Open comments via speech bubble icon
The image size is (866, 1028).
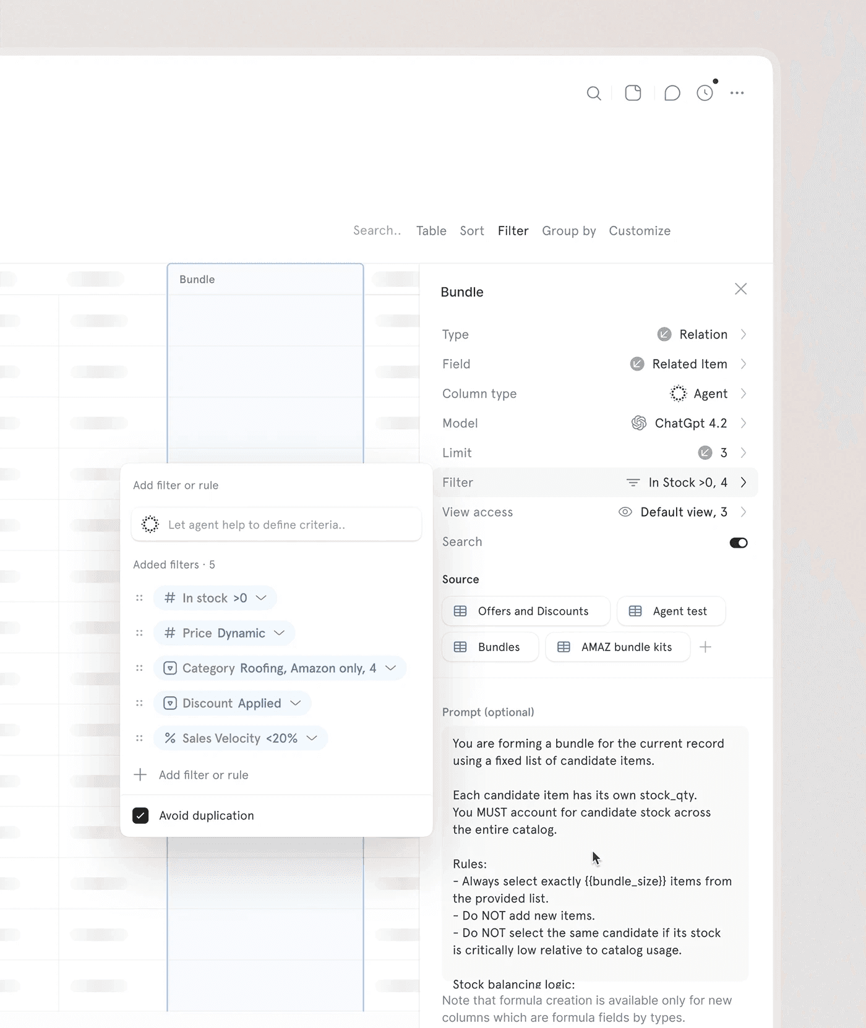[672, 93]
